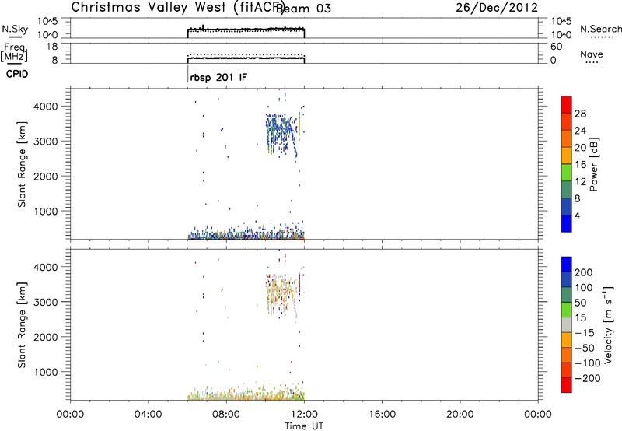Viewport: 622px width, 431px height.
Task: Select the rbsp 201 IF program text
Action: [x=218, y=77]
